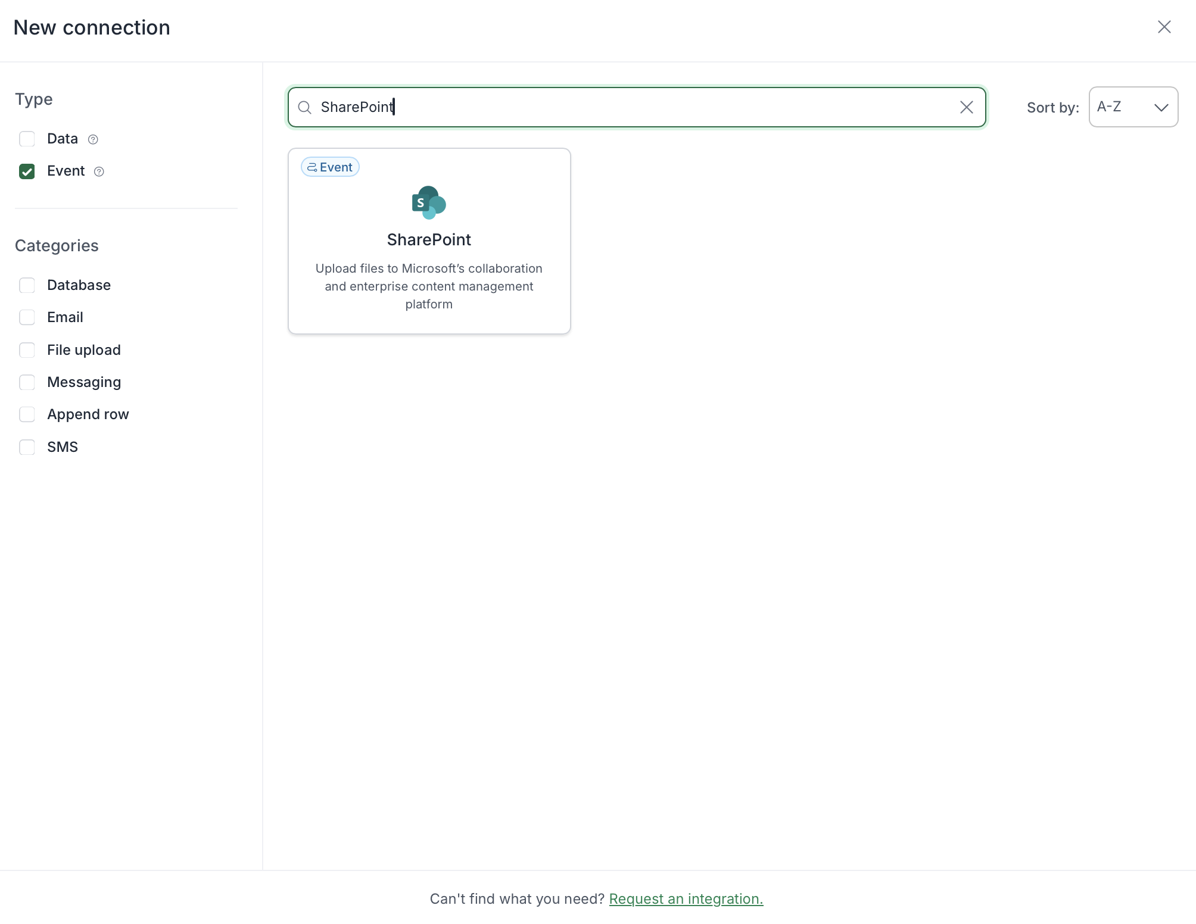Click the search magnifier icon
The width and height of the screenshot is (1196, 924).
(304, 107)
